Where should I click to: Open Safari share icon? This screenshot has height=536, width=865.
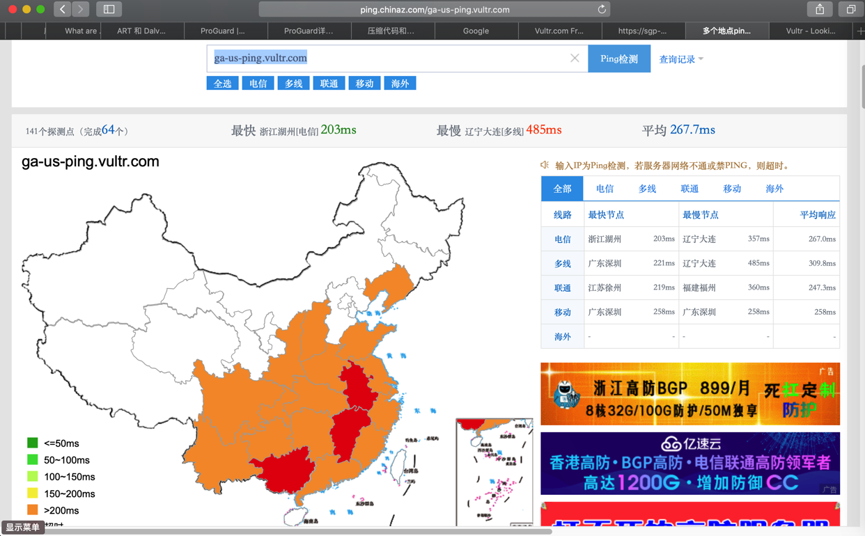pyautogui.click(x=820, y=9)
